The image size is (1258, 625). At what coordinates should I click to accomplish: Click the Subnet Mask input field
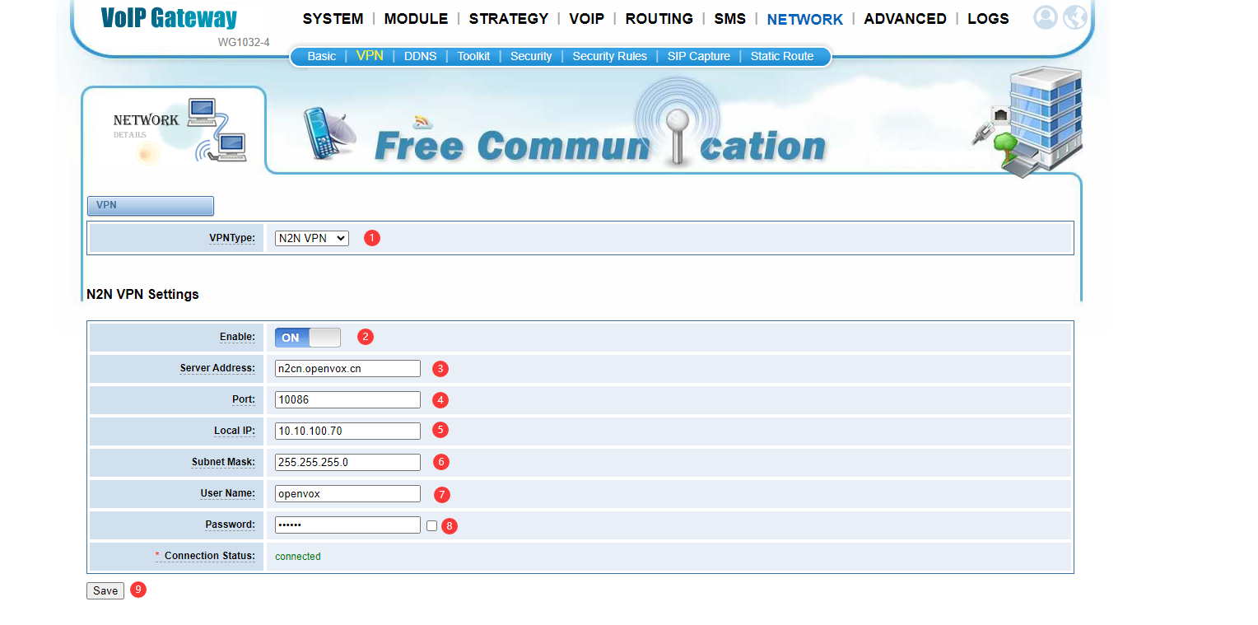[347, 462]
